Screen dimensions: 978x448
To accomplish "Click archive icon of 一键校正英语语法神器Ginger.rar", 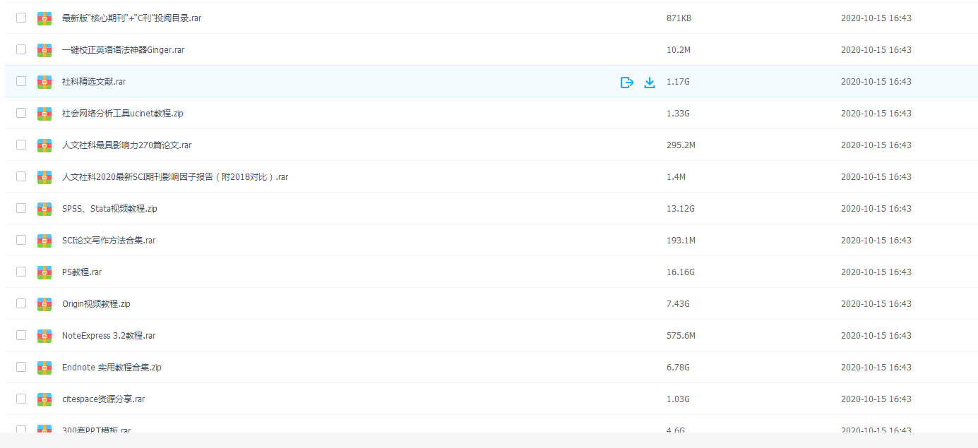I will coord(44,50).
